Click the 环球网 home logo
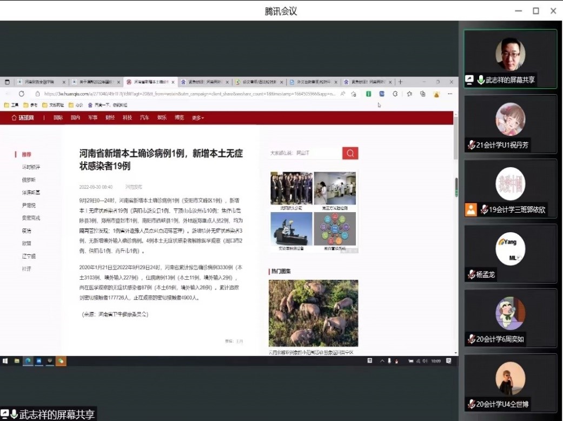This screenshot has width=563, height=421. [x=23, y=117]
